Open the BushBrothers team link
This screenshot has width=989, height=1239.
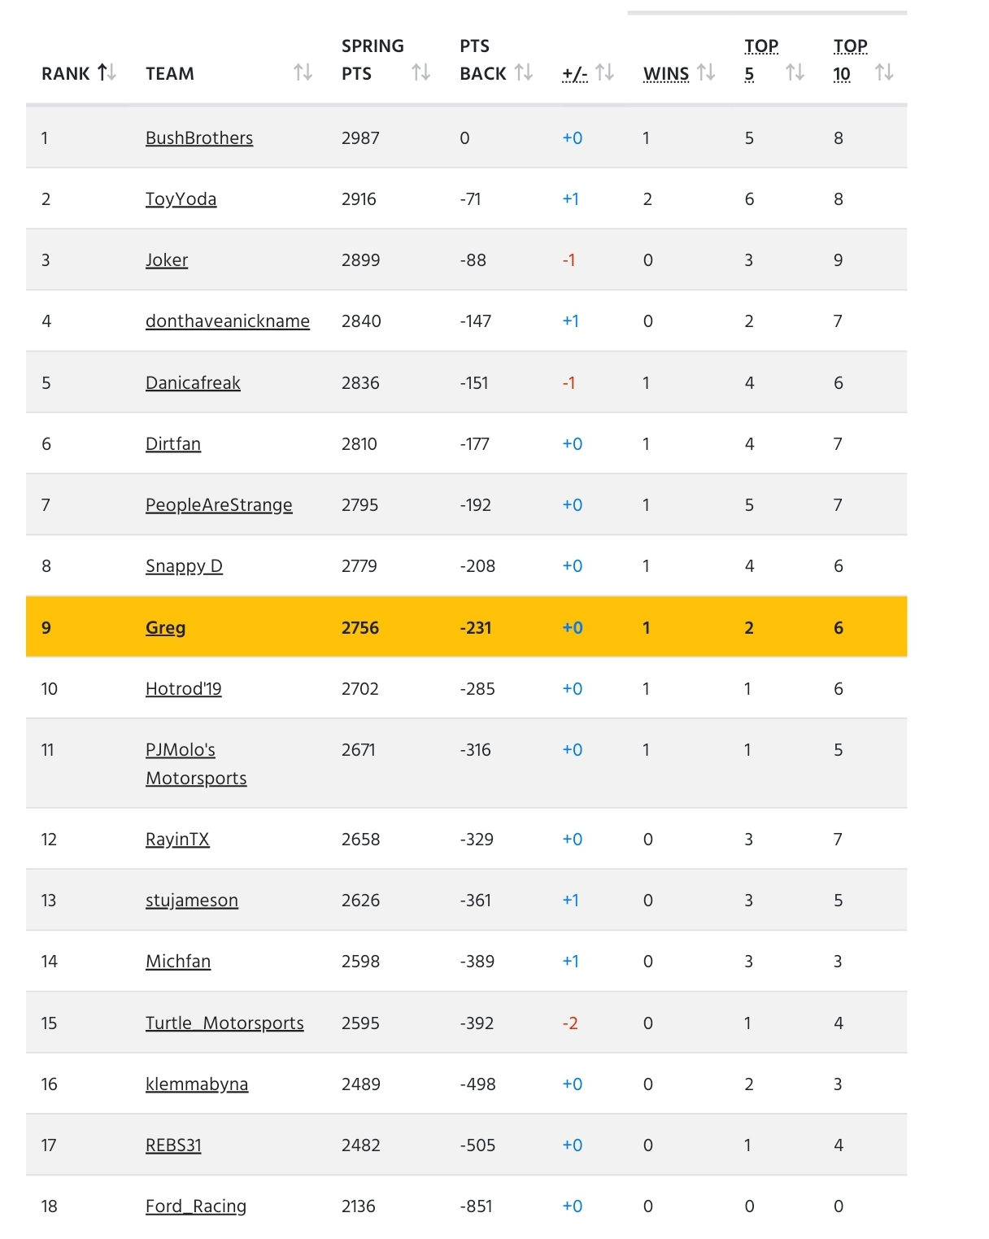pyautogui.click(x=199, y=138)
